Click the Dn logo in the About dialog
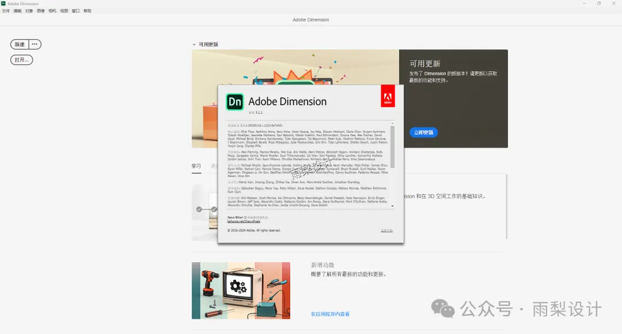 [235, 102]
